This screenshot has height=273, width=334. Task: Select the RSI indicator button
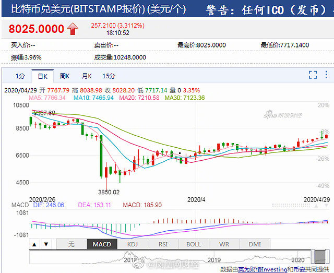163,244
